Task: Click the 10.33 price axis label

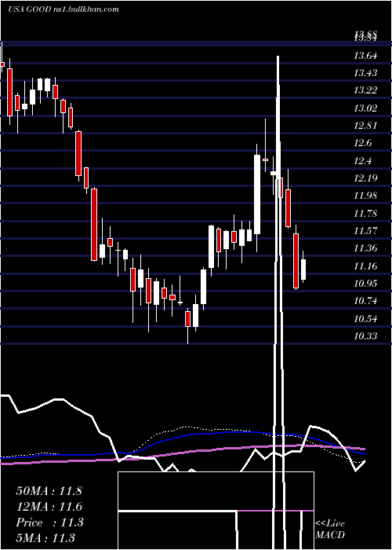Action: coord(365,336)
